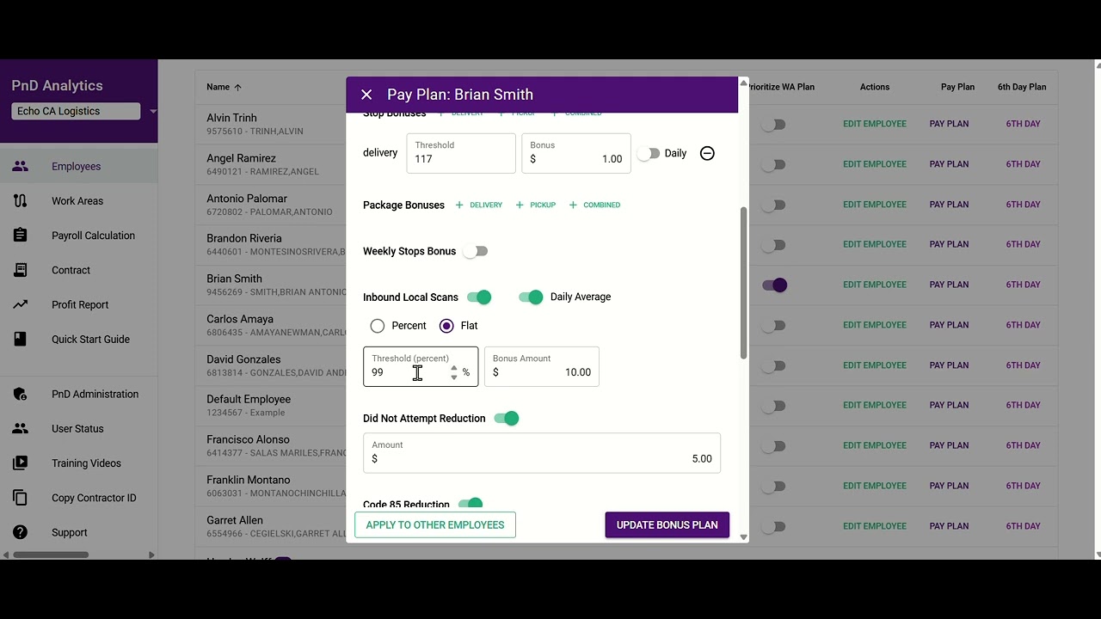The width and height of the screenshot is (1101, 619).
Task: Add a PICKUP package bonus
Action: [x=535, y=205]
